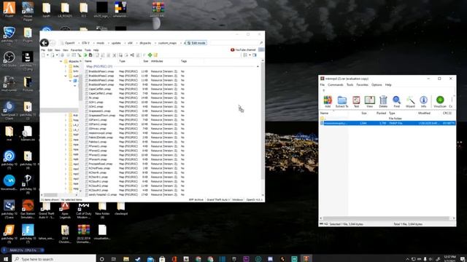
Task: Open TeamSpeak 3 Client desktop icon
Action: pos(9,110)
